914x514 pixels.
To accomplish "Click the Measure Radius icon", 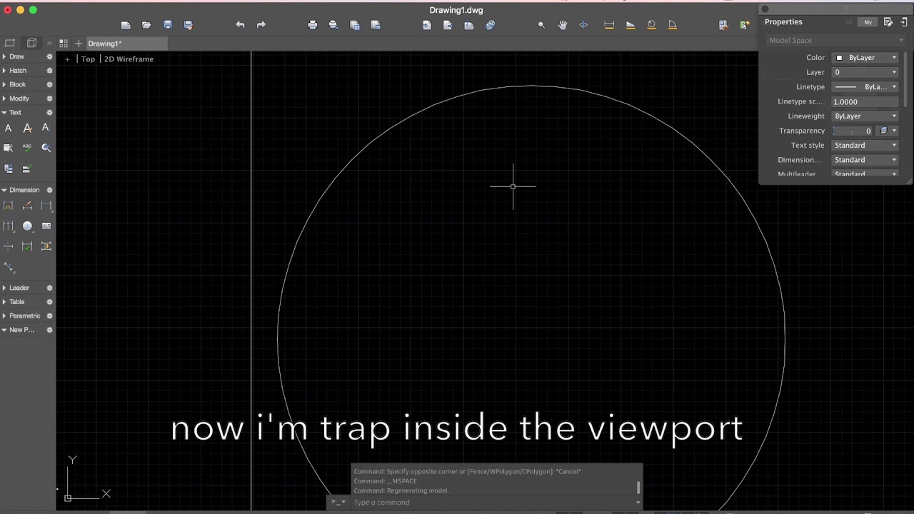I will 651,25.
